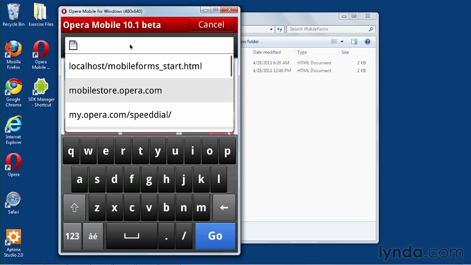
Task: Tap the spacebar key
Action: pyautogui.click(x=131, y=236)
